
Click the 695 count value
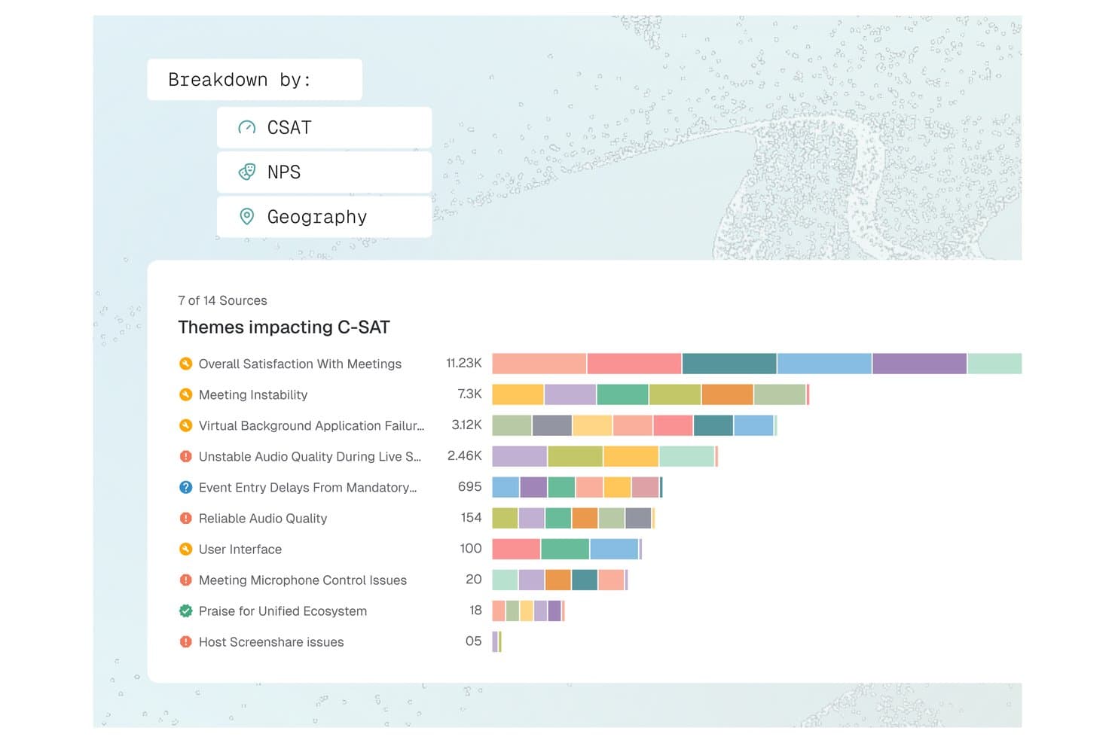(x=469, y=486)
